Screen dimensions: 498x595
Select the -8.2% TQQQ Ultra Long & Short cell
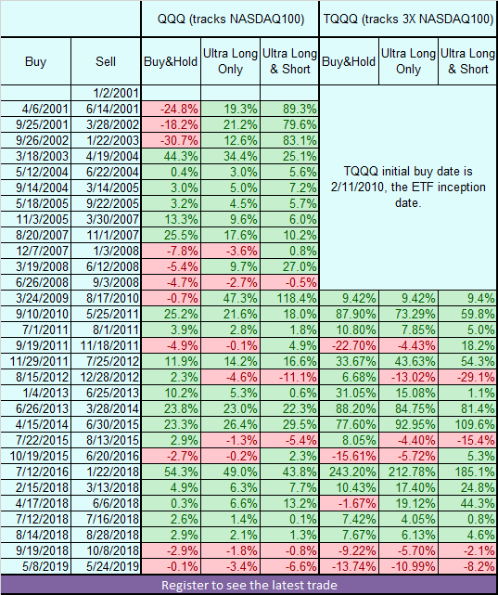[467, 566]
